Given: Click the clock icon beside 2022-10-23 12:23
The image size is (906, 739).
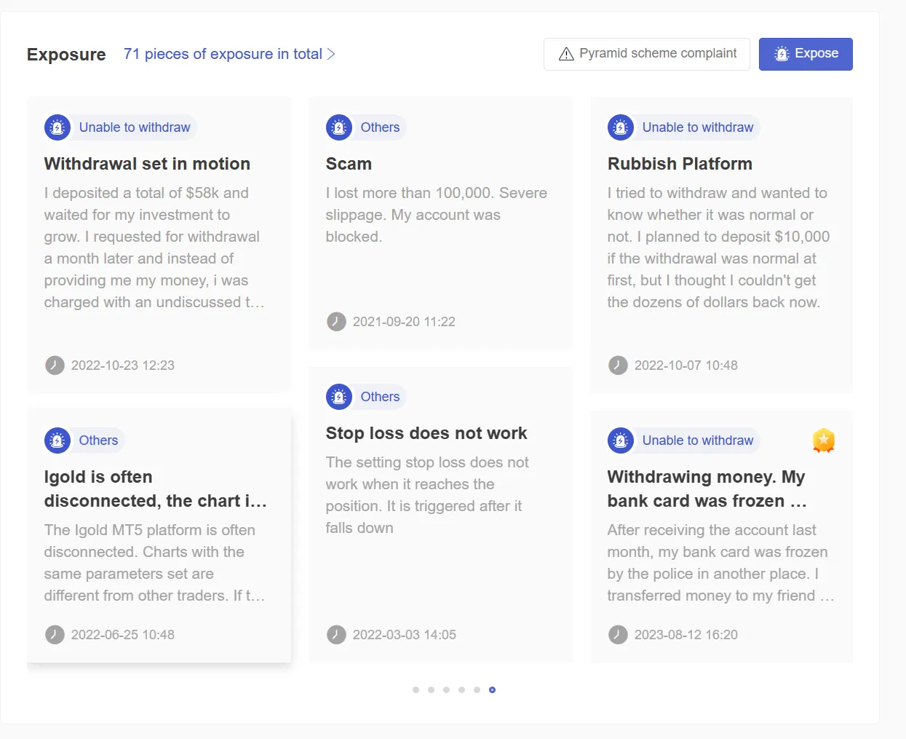Looking at the screenshot, I should coord(55,365).
